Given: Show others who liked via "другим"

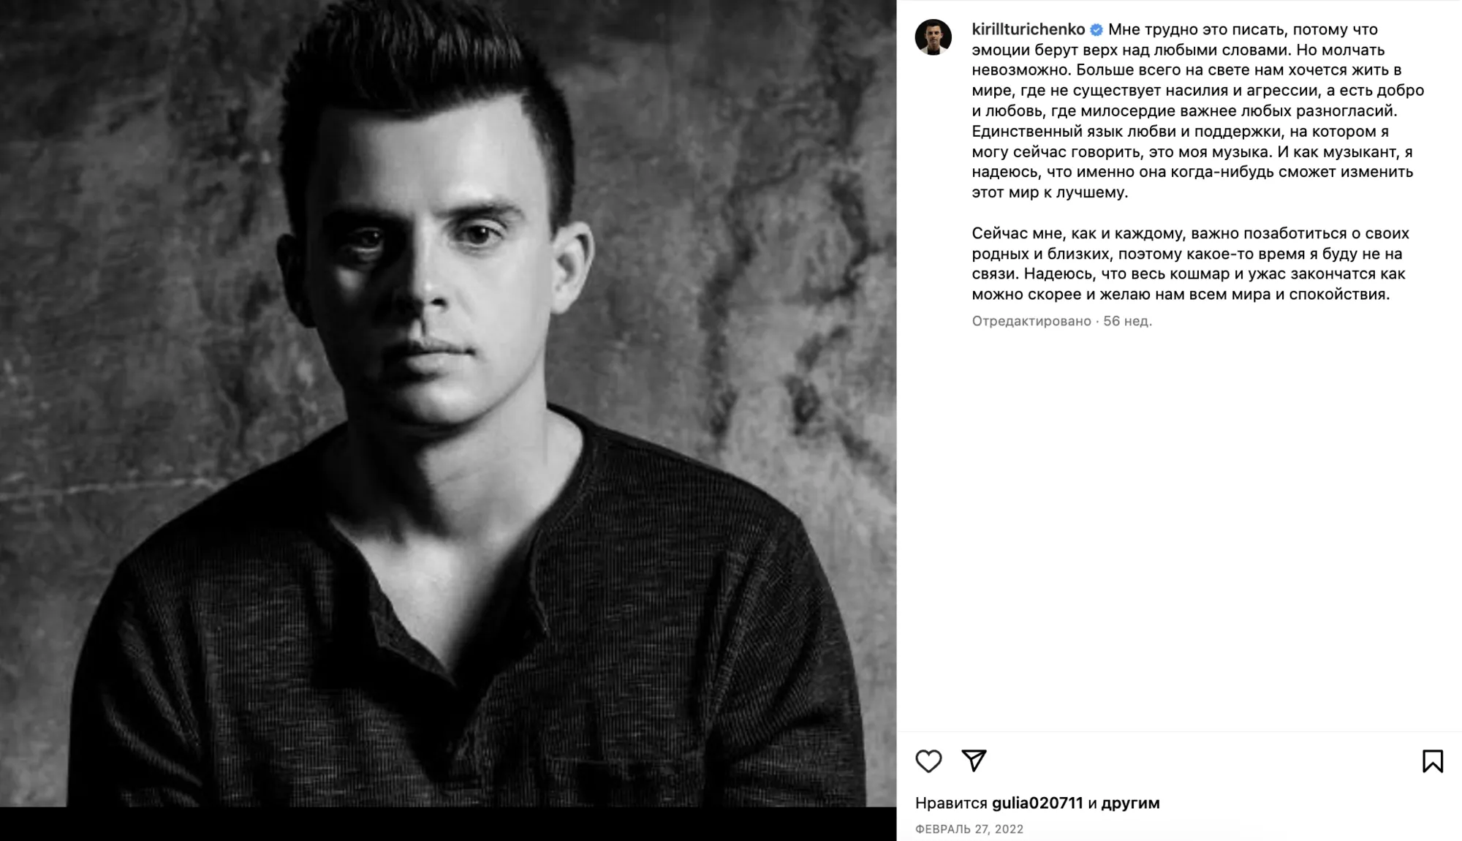Looking at the screenshot, I should point(1130,803).
